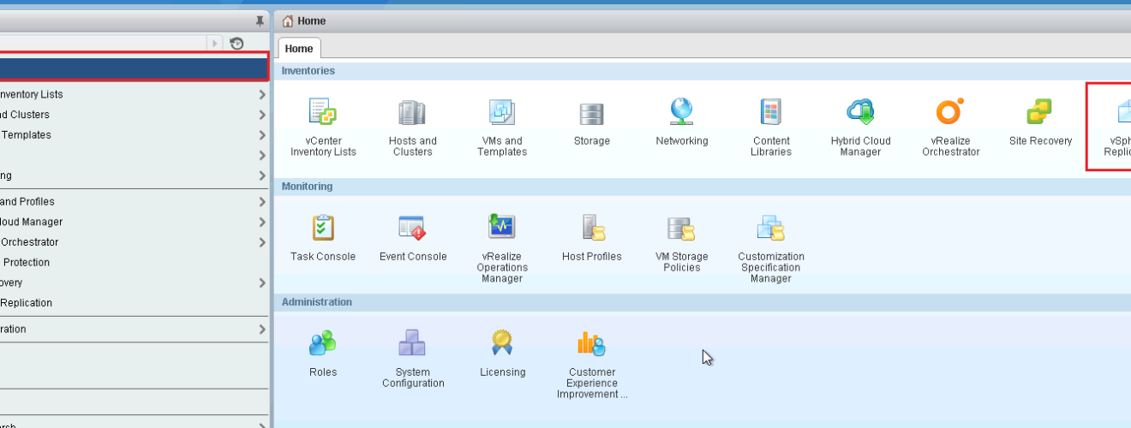Select the Cloud Manager row in the navigator
This screenshot has height=428, width=1131.
pyautogui.click(x=134, y=222)
